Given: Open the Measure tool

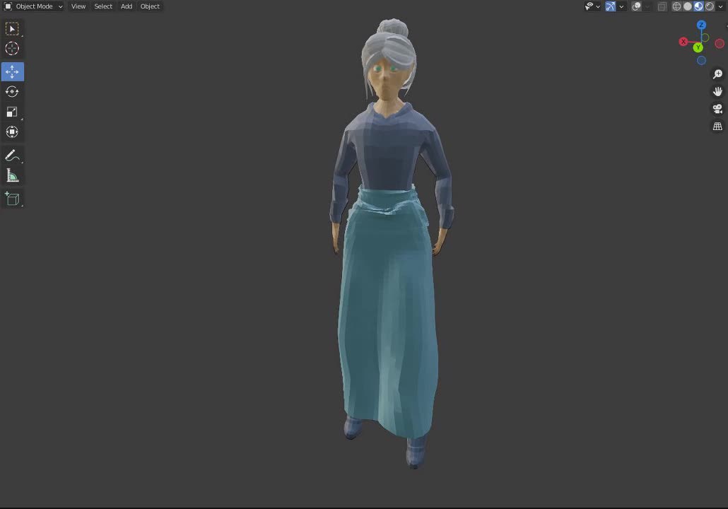Looking at the screenshot, I should click(12, 175).
